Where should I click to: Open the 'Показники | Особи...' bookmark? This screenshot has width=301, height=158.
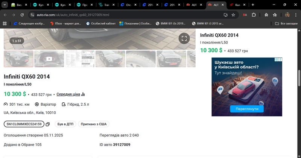(135, 23)
